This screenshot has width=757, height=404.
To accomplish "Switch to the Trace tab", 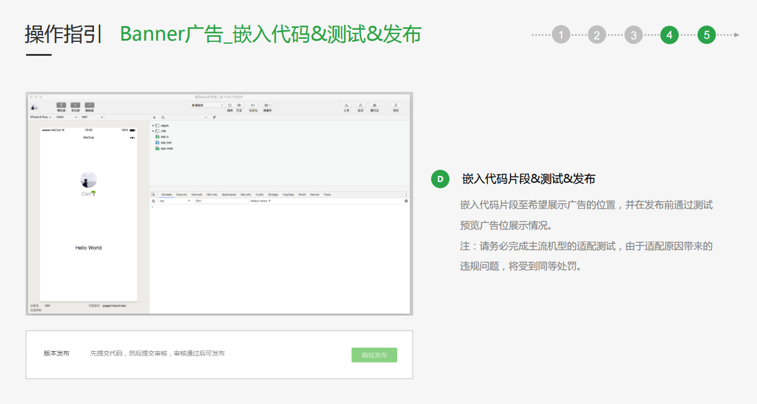I will tap(327, 195).
